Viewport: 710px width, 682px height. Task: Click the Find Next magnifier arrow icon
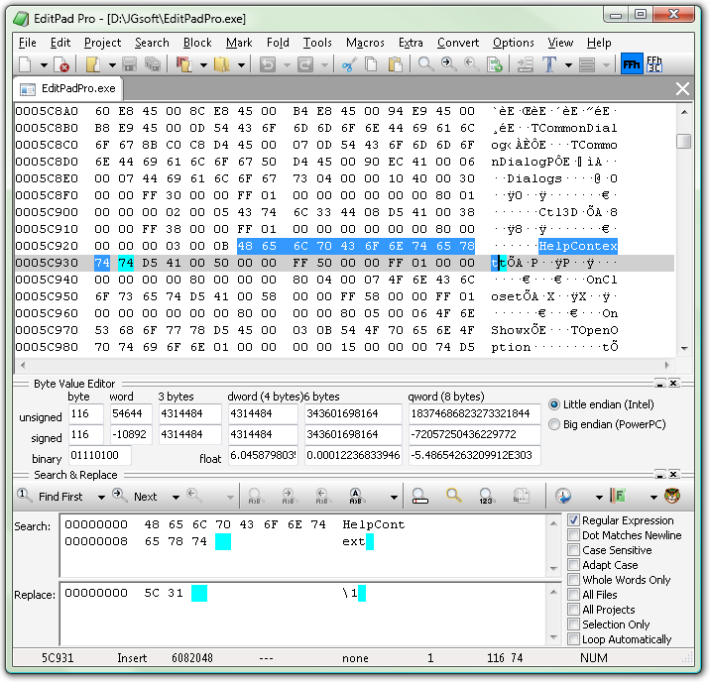(x=449, y=64)
